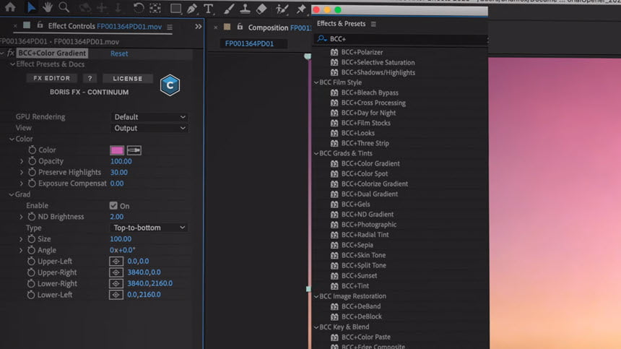
Task: Select the BCC+Looks effect
Action: click(357, 133)
